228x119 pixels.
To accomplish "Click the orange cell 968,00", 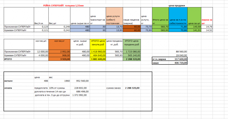I will pyautogui.click(x=59, y=55).
